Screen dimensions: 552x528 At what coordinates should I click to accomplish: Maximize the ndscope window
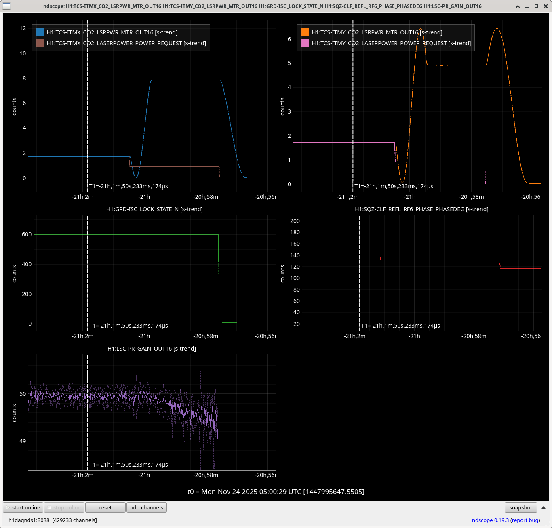(x=536, y=6)
